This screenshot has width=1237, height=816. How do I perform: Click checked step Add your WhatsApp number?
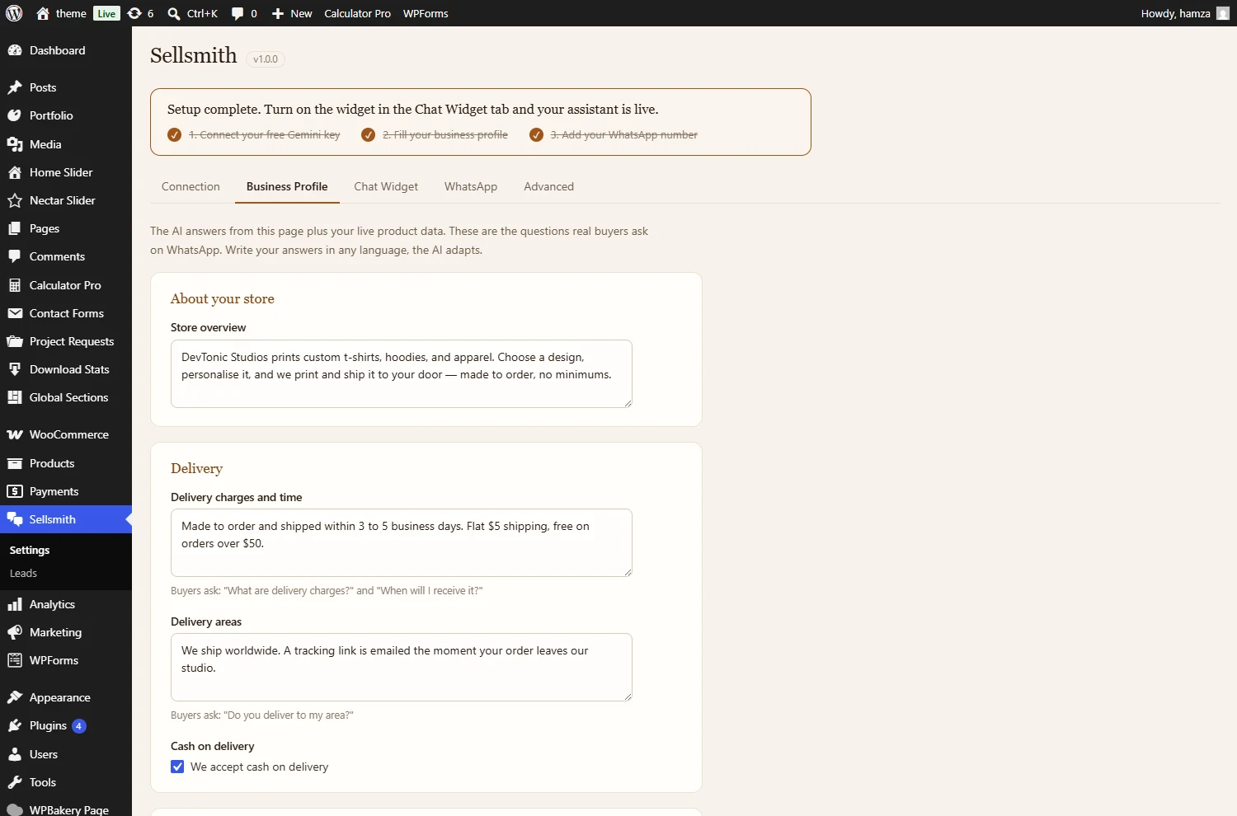[x=614, y=134]
